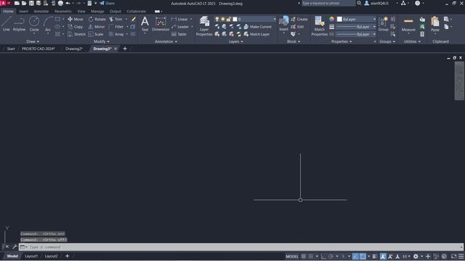Select the Circle tool
The height and width of the screenshot is (261, 465).
click(x=34, y=24)
